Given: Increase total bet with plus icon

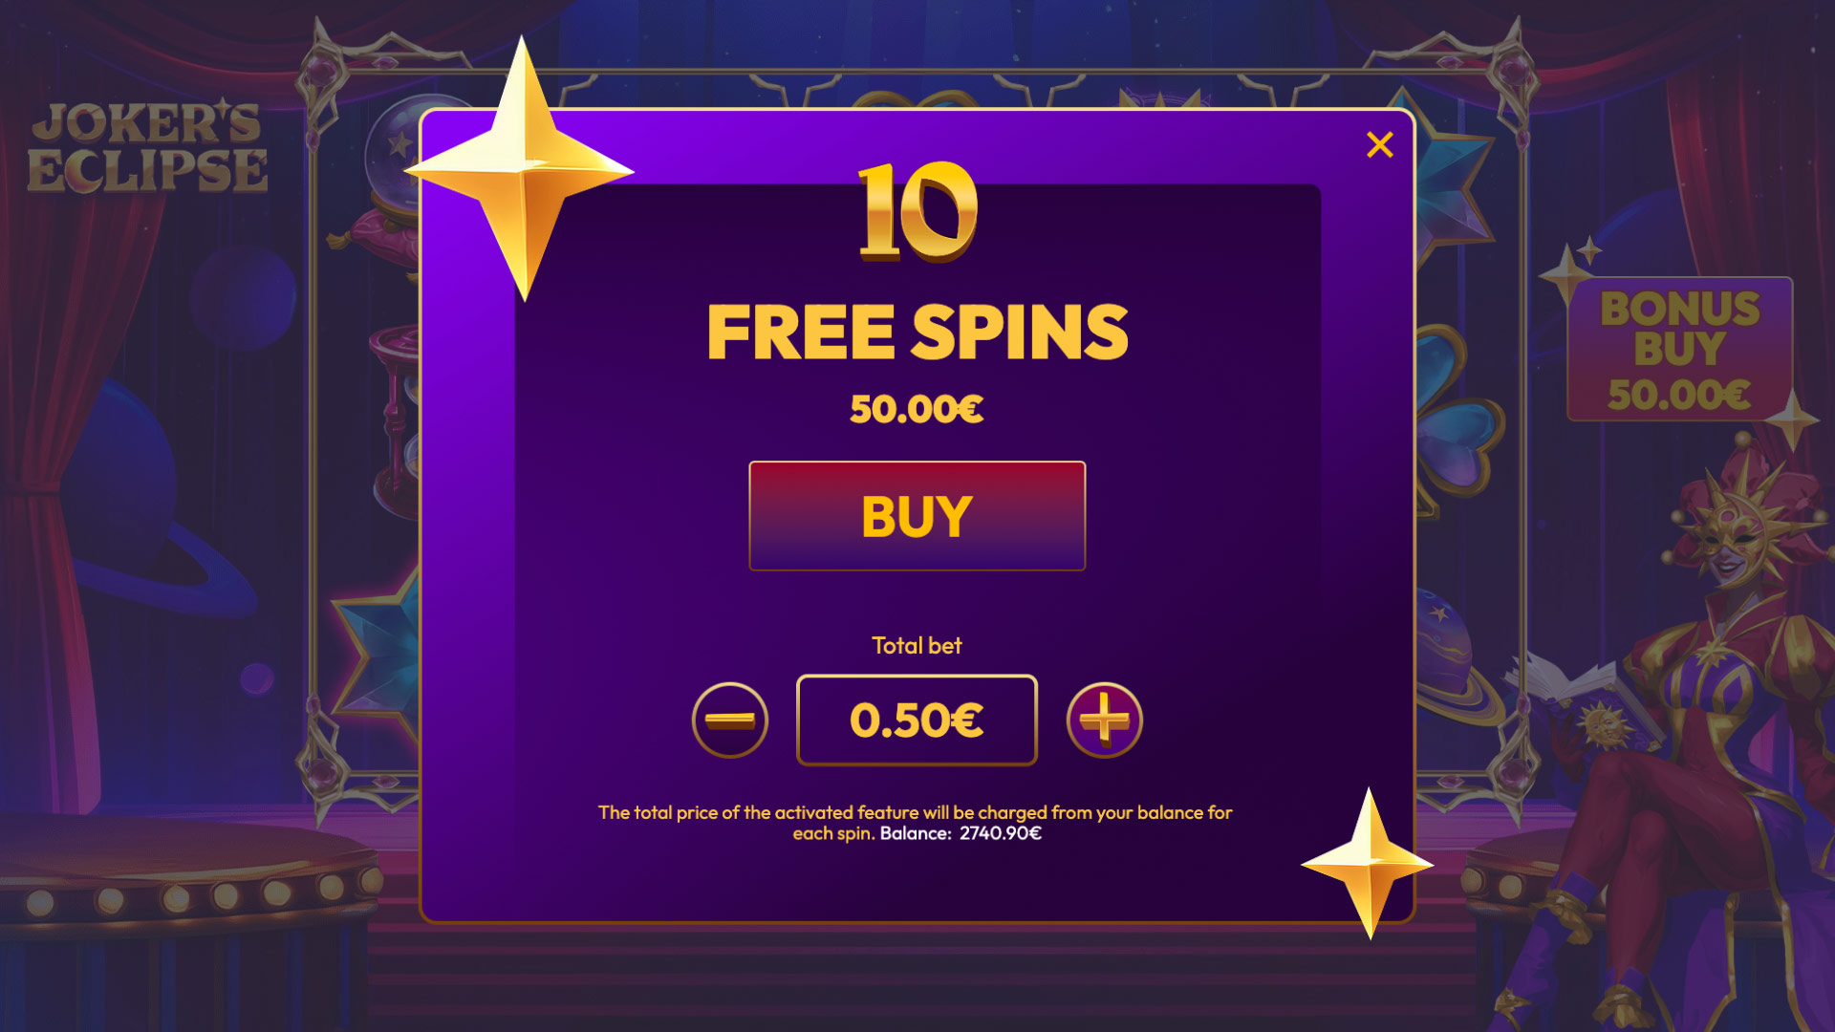Looking at the screenshot, I should point(1104,720).
